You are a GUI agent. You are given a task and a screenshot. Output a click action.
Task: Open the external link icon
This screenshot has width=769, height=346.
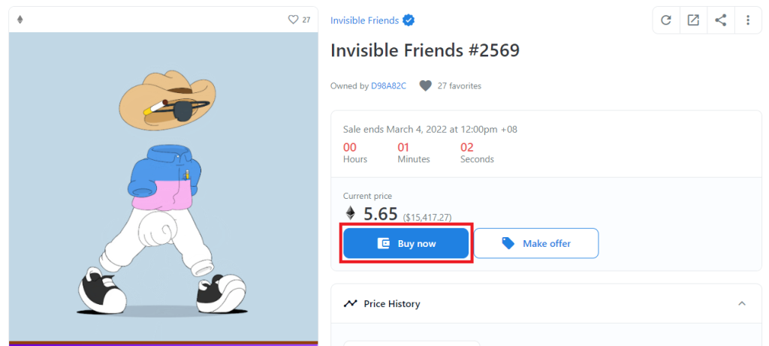click(x=693, y=20)
